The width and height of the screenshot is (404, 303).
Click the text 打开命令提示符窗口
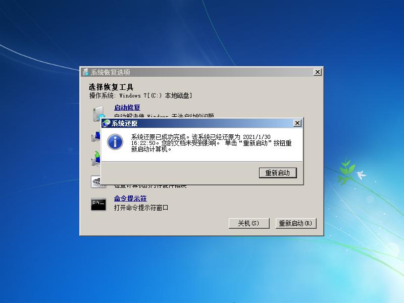141,208
